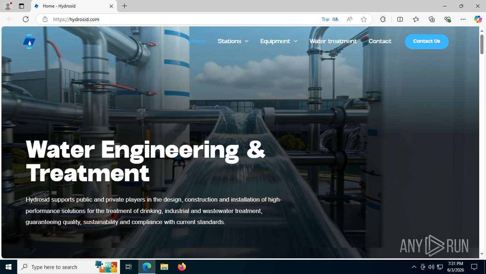The image size is (486, 274).
Task: Close the Home - Hydrosid tab
Action: (111, 6)
